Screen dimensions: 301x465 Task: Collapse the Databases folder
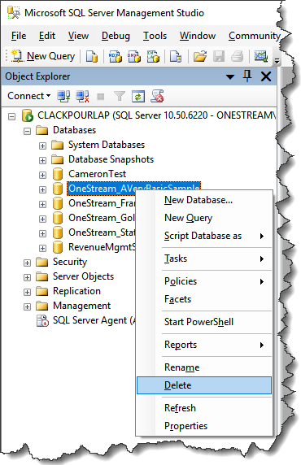pos(27,131)
